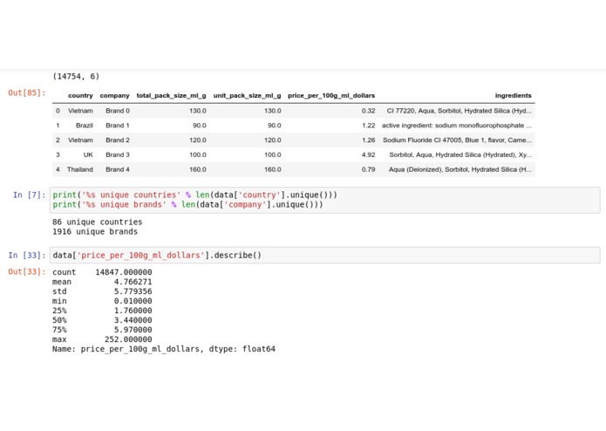Click the 'In [7]:' cell prompt

pos(30,195)
